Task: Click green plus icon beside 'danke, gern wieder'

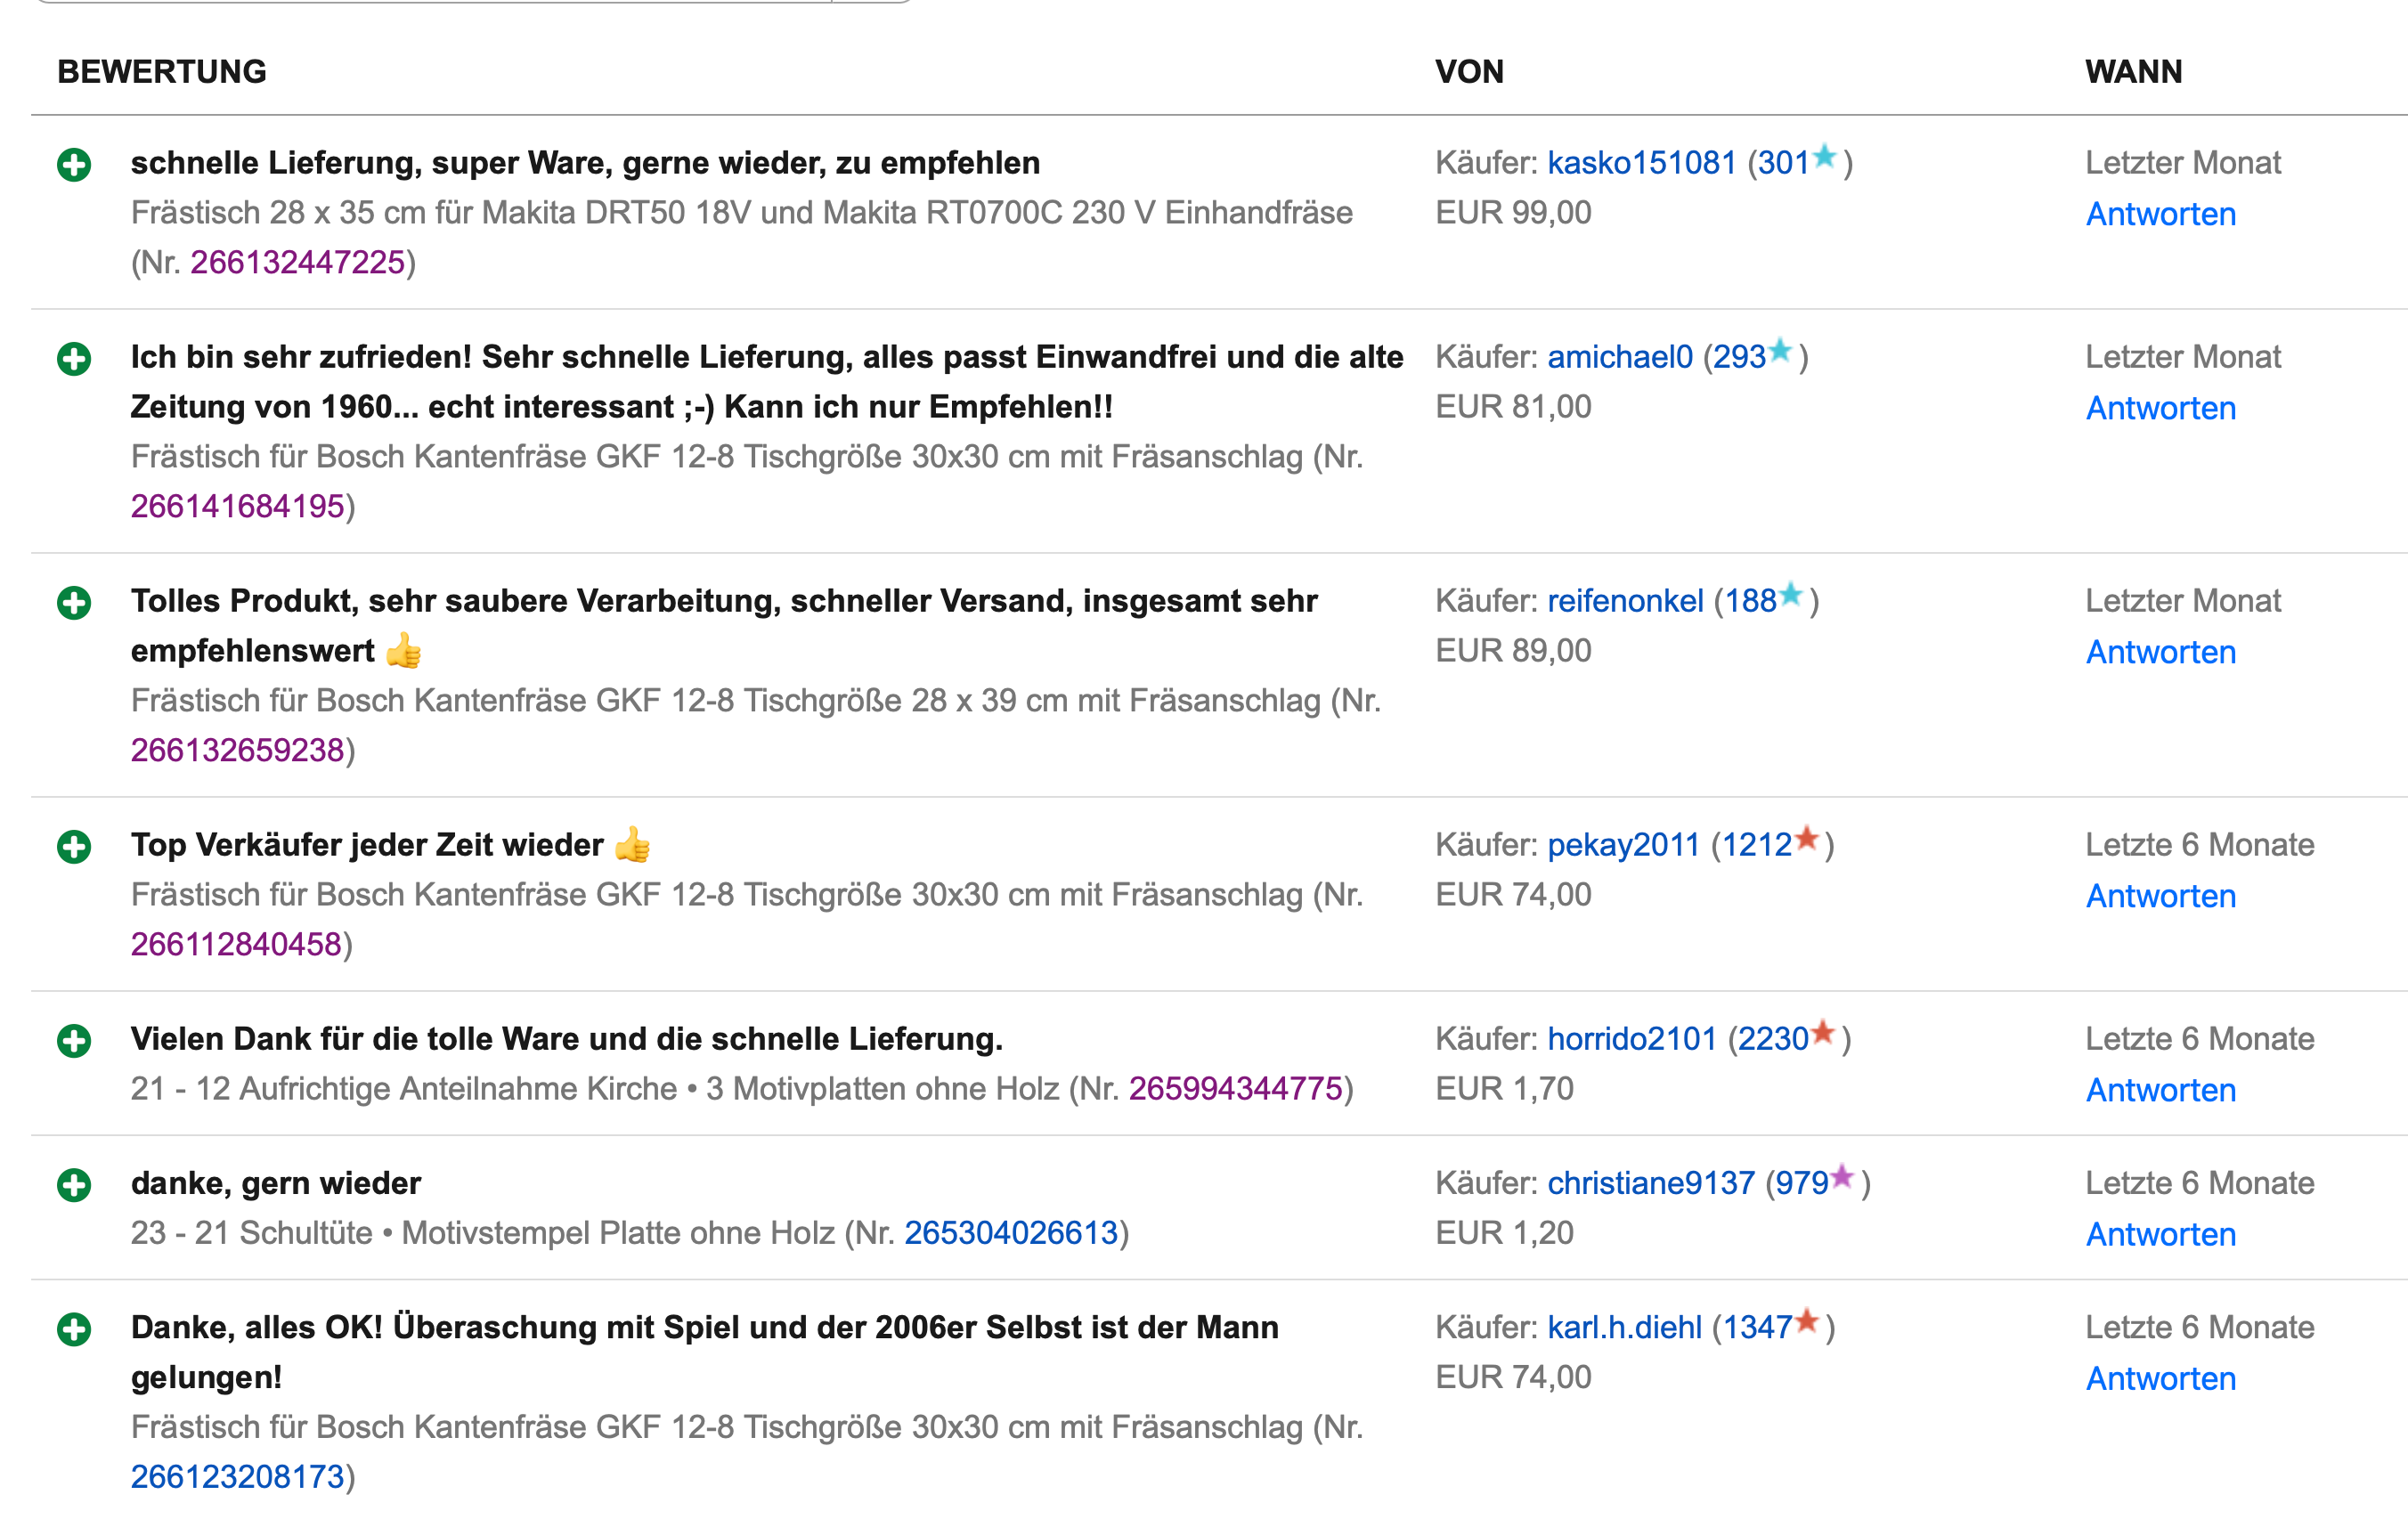Action: click(74, 1185)
